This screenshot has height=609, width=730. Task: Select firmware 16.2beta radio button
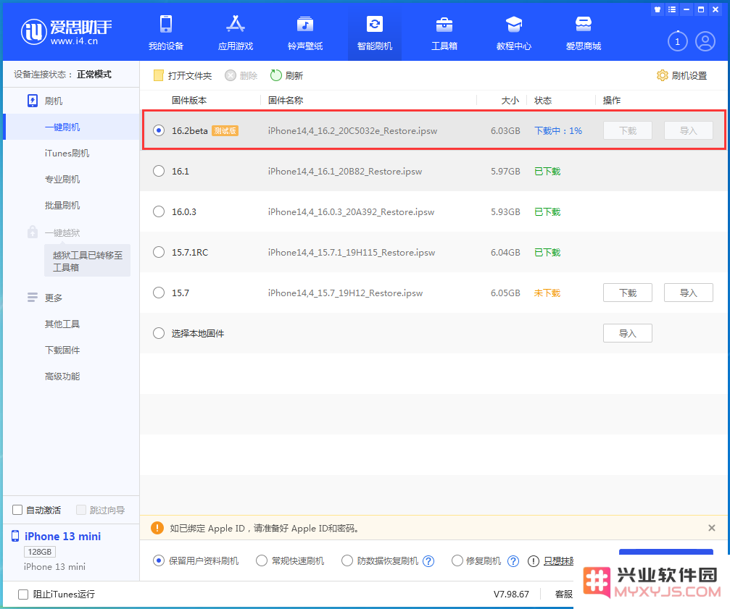pos(159,130)
